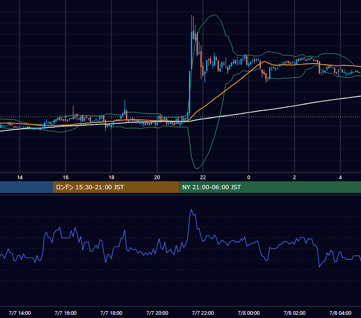The height and width of the screenshot is (318, 361).
Task: Click the 7/7 18:00 time label
Action: tap(111, 313)
